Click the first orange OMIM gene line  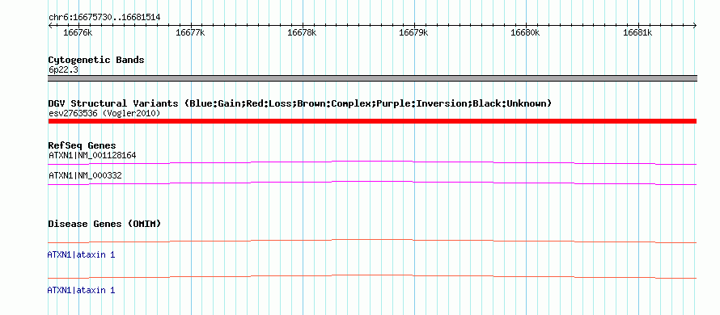372,241
